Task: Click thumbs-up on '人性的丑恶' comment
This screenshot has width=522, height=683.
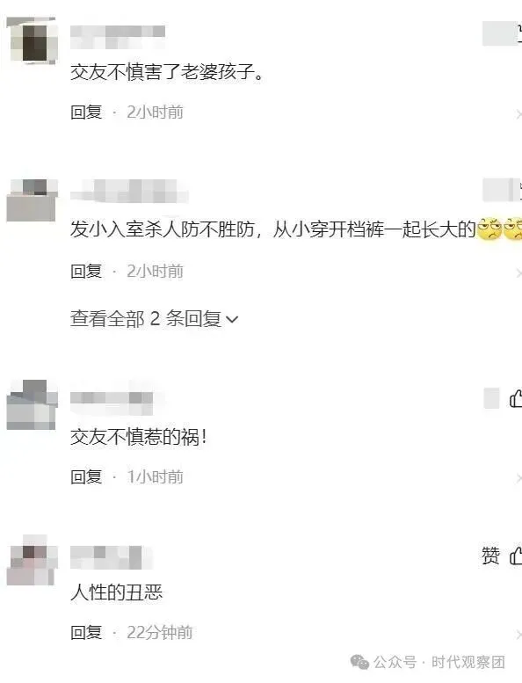Action: (516, 556)
